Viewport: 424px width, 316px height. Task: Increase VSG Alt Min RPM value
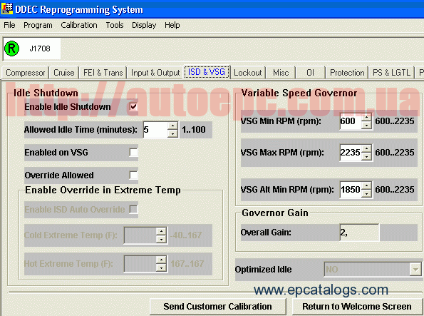pos(366,186)
